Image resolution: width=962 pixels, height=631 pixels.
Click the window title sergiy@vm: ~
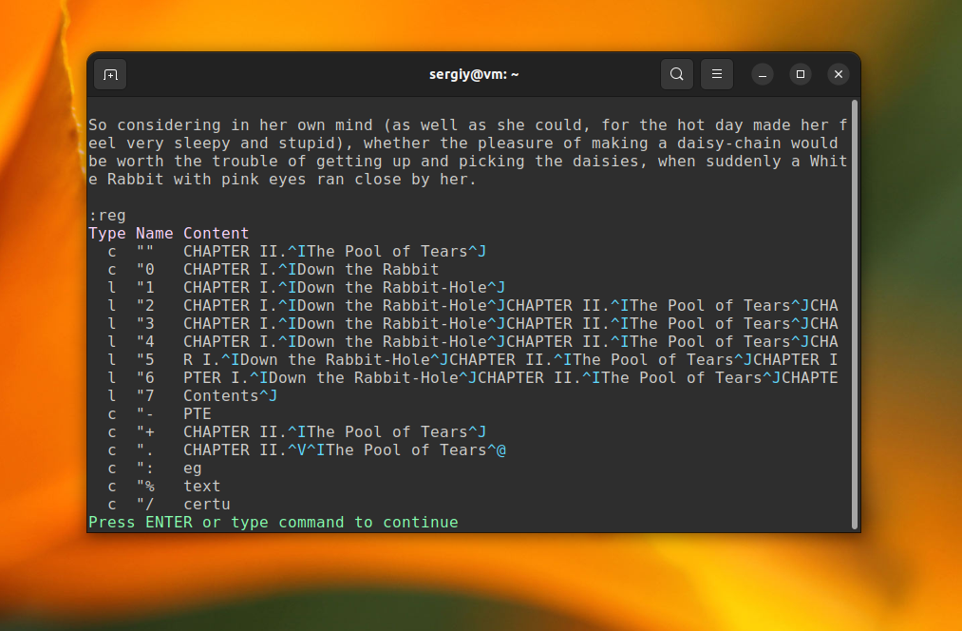click(474, 74)
